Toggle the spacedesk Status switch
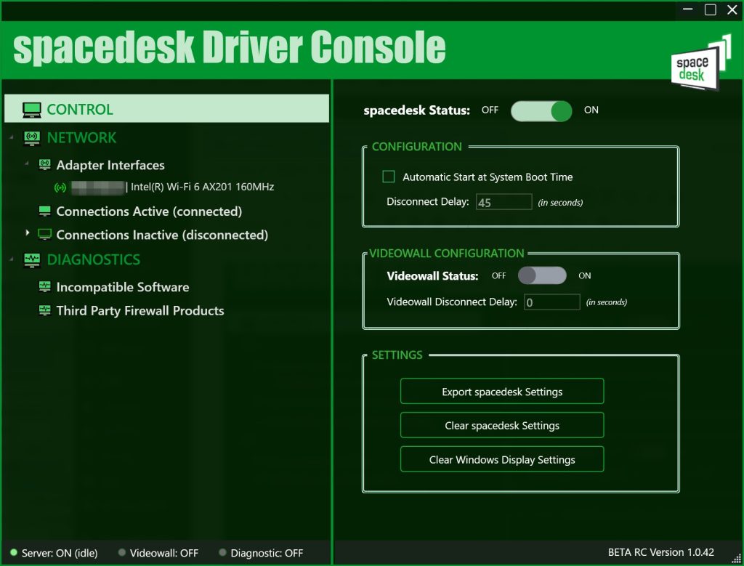The image size is (744, 566). 541,111
